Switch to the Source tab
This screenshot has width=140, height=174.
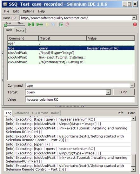[x=20, y=30]
